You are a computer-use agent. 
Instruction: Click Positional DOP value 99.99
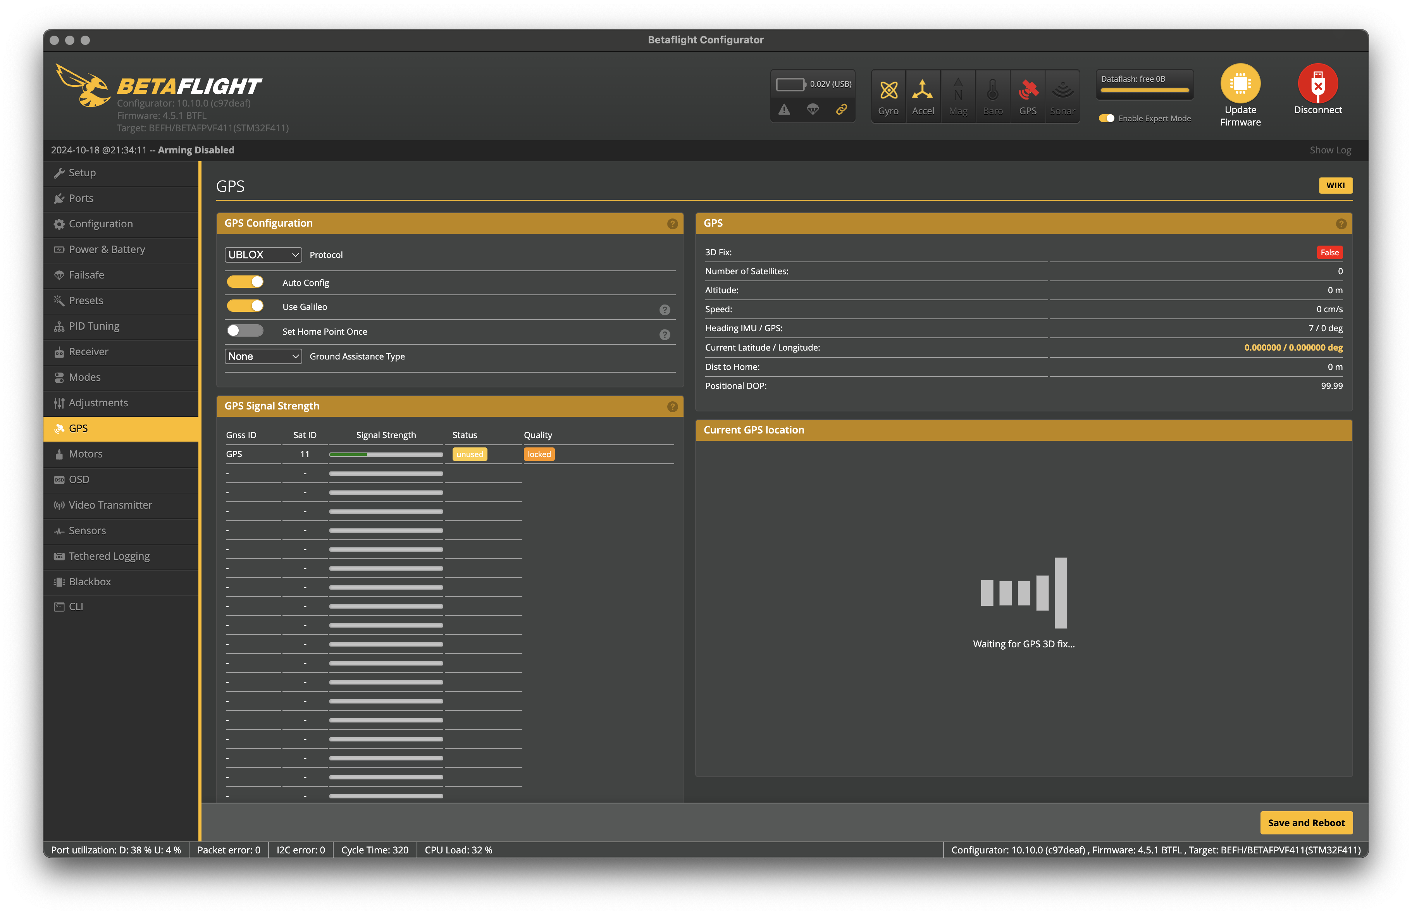(1331, 385)
